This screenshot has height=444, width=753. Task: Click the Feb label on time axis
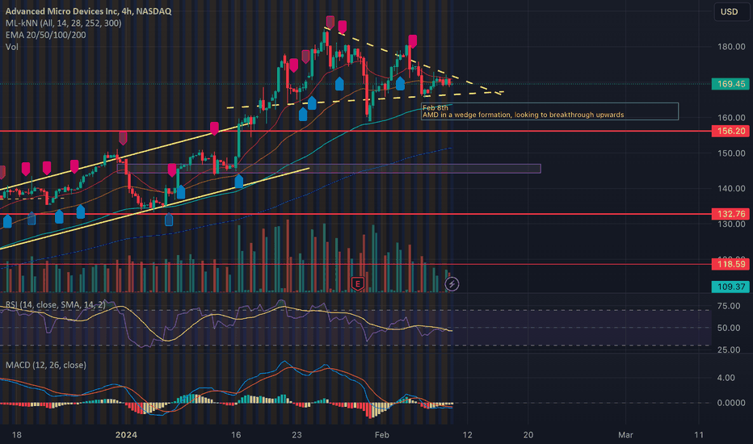click(x=382, y=435)
